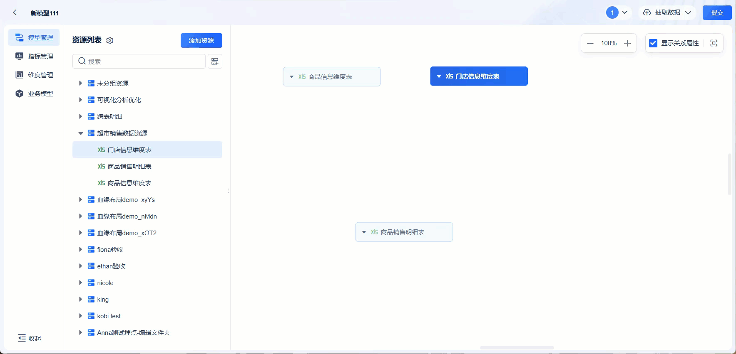736x354 pixels.
Task: Click the 维度管理 sidebar icon
Action: click(19, 75)
